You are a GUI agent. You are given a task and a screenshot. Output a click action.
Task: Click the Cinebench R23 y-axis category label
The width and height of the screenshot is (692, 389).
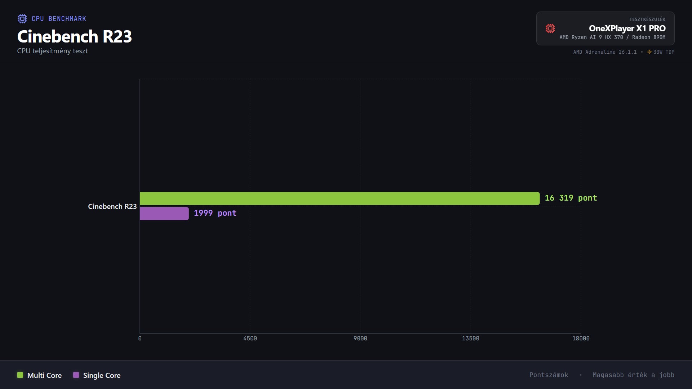[112, 206]
